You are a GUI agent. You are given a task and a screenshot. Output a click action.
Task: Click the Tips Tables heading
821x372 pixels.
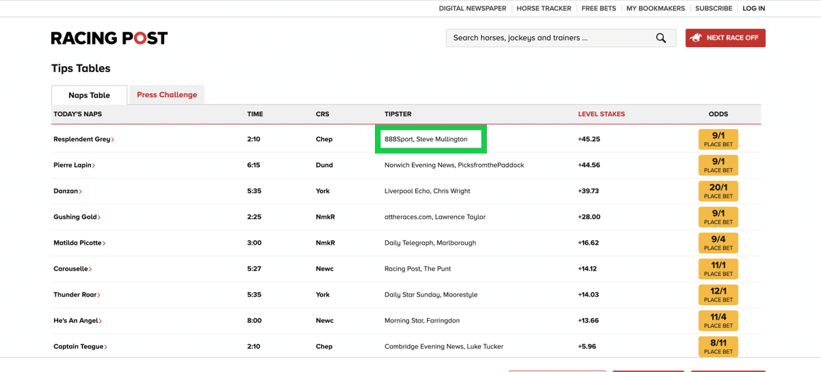point(81,68)
